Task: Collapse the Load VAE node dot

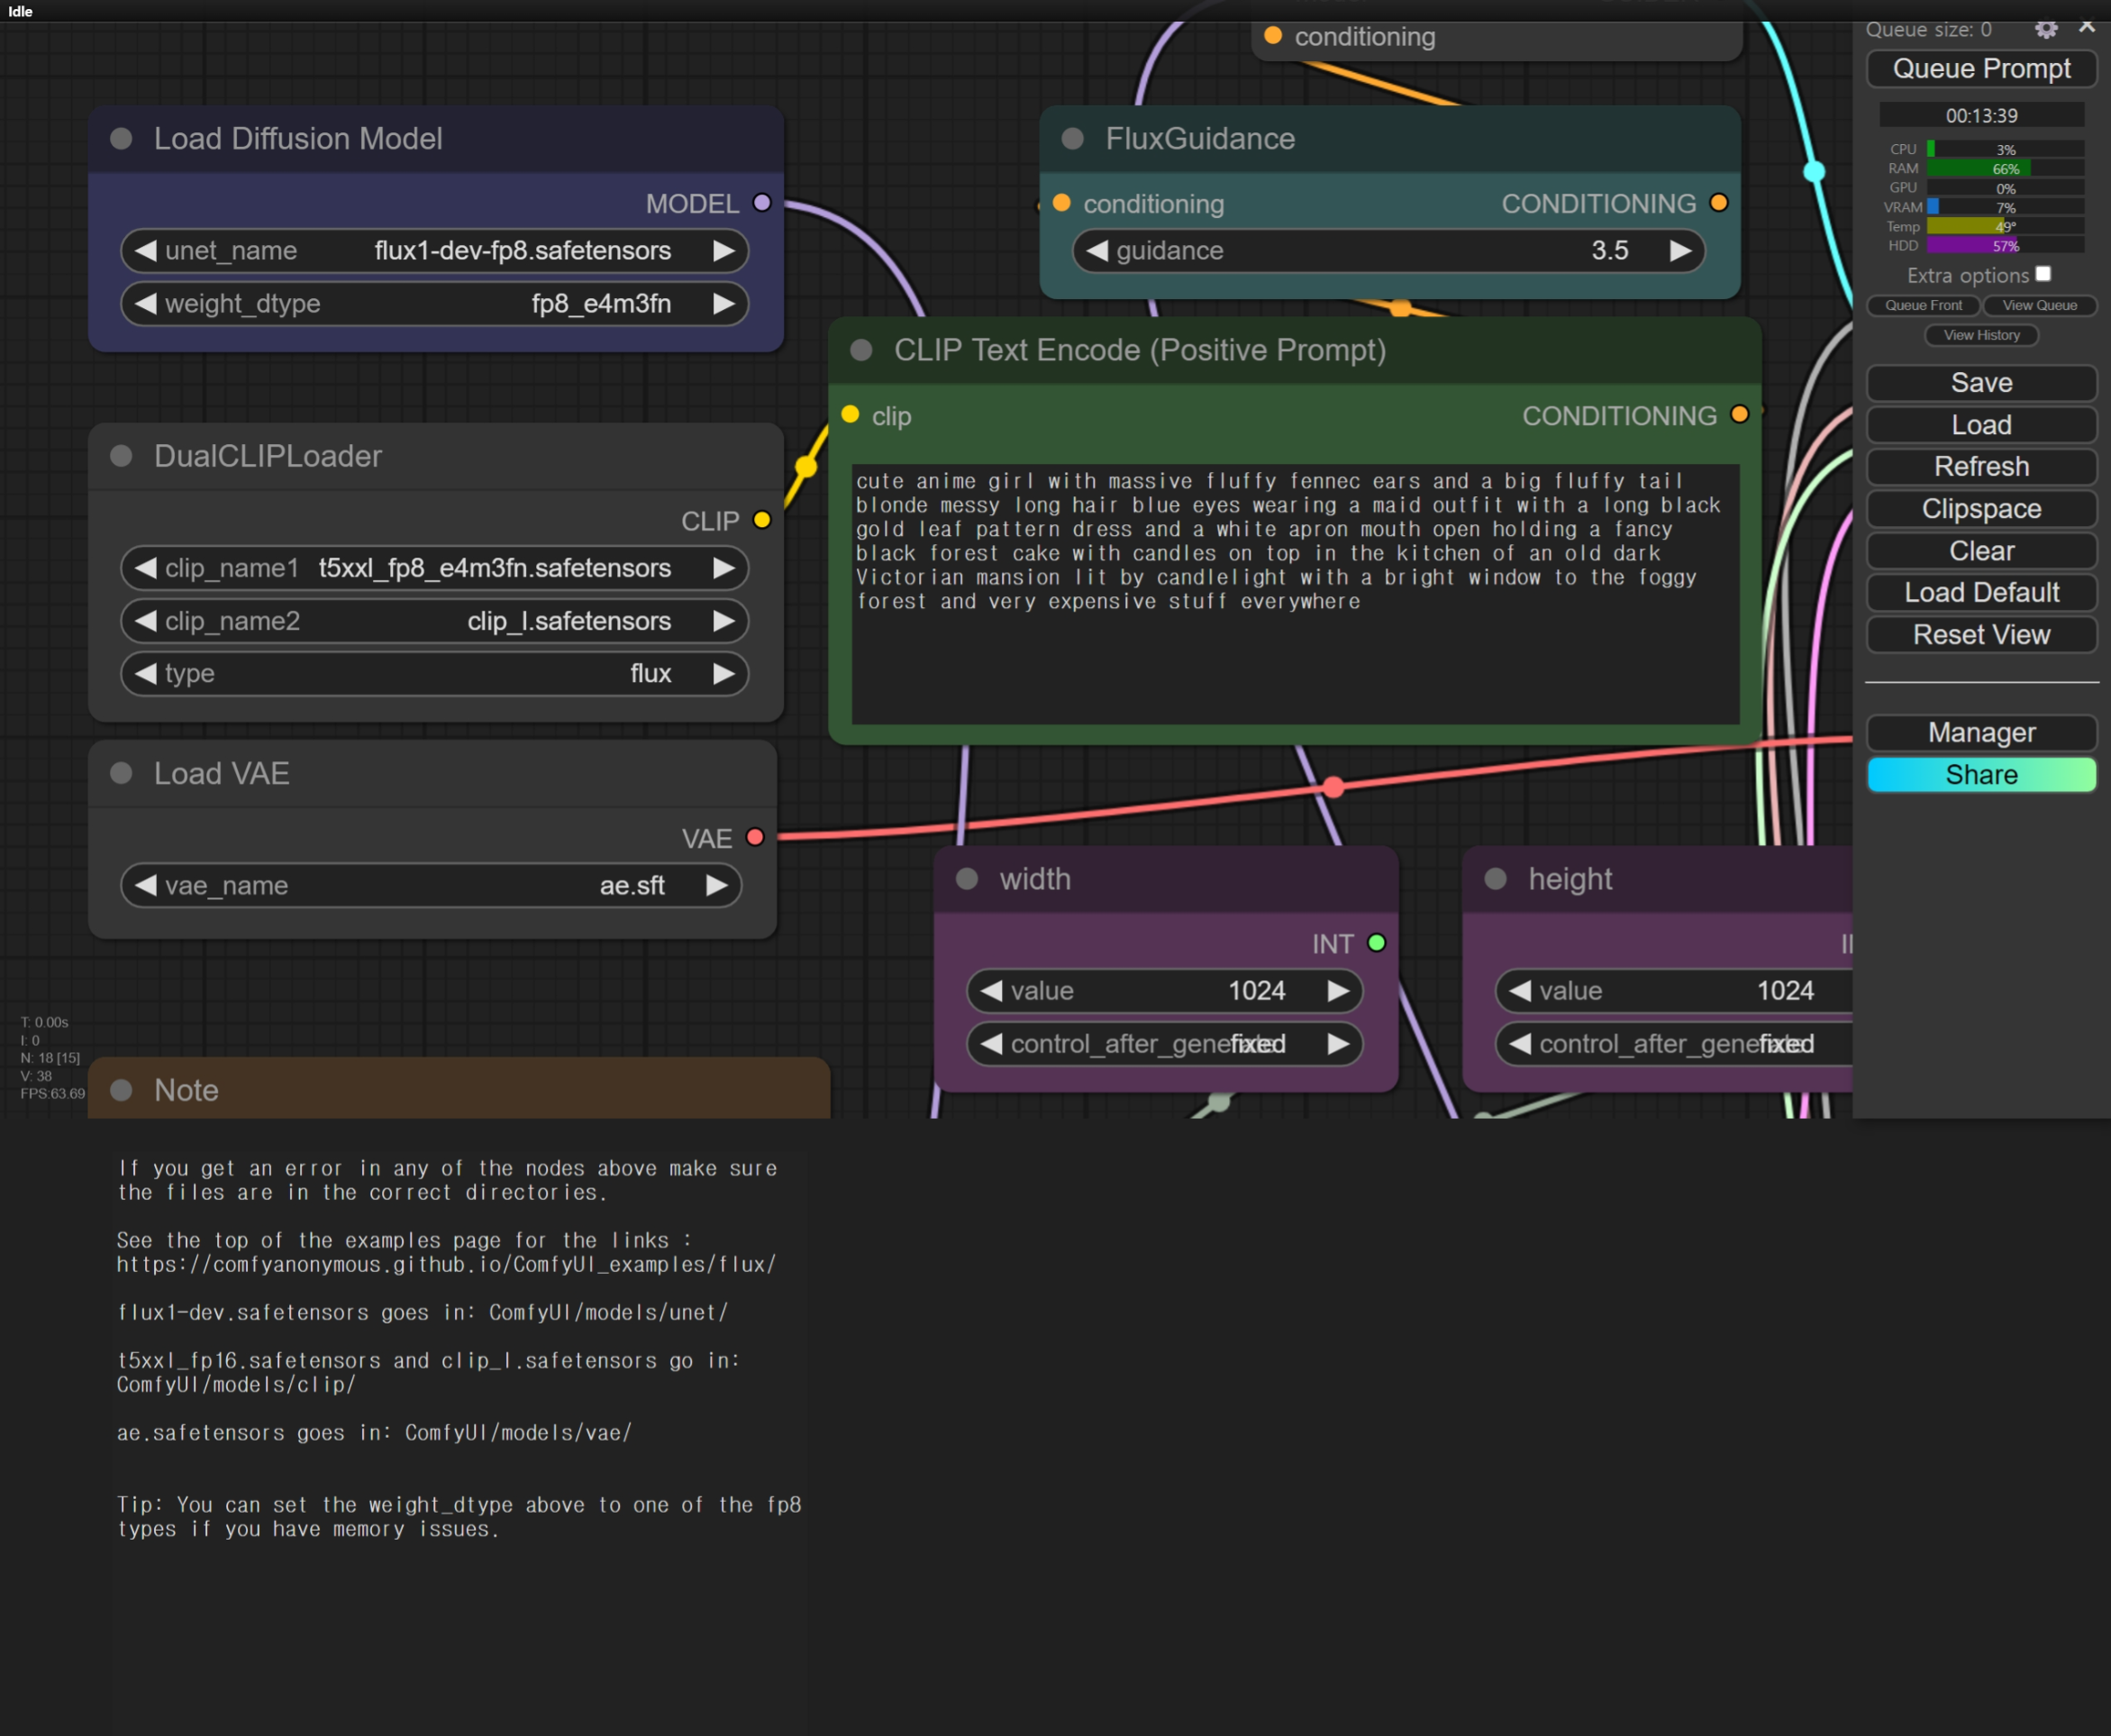Action: pyautogui.click(x=121, y=773)
